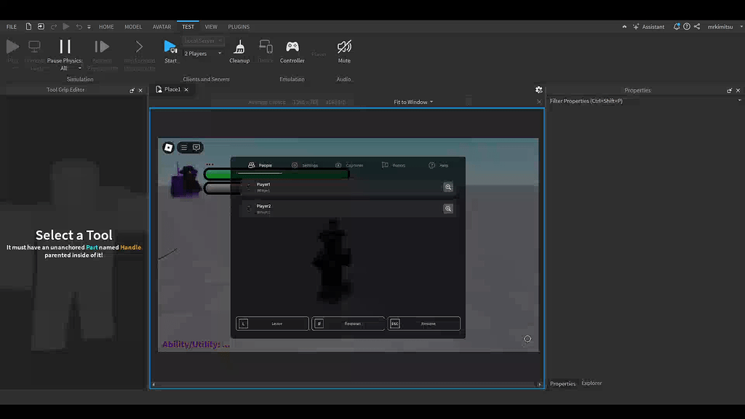
Task: Click the circular crosshair icon in viewport corner
Action: (527, 339)
